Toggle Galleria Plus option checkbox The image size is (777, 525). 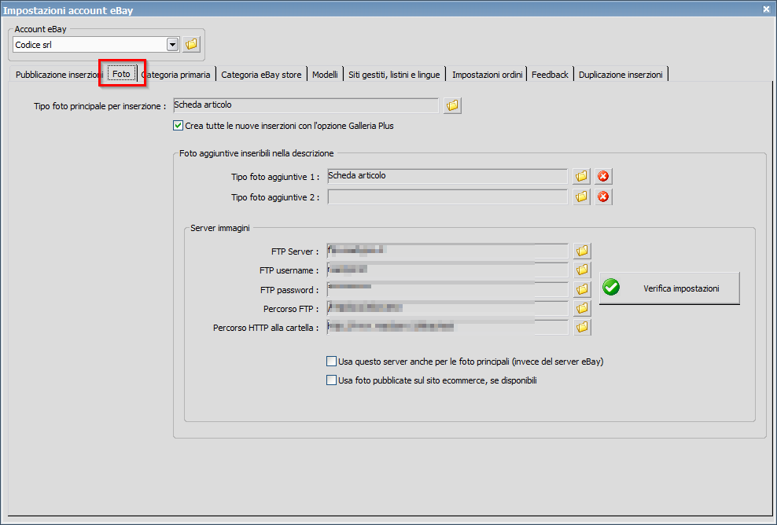tap(178, 126)
